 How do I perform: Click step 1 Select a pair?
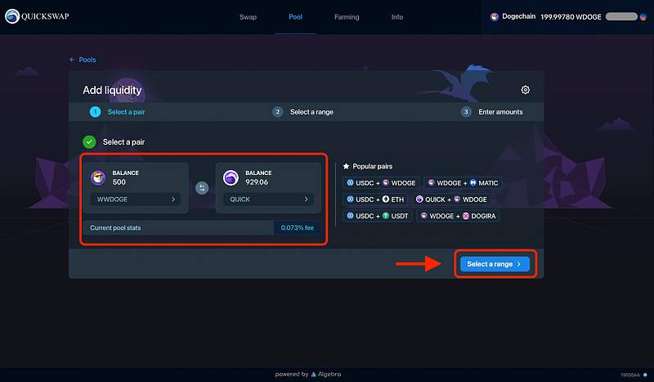[118, 112]
